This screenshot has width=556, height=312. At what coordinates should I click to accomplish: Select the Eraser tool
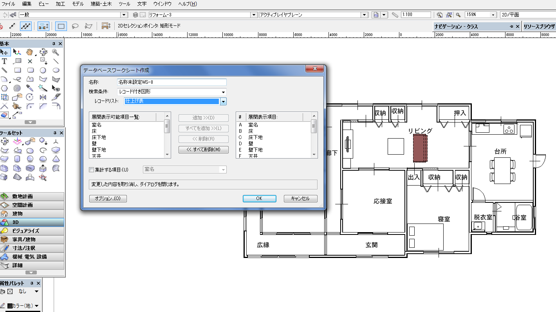4,115
